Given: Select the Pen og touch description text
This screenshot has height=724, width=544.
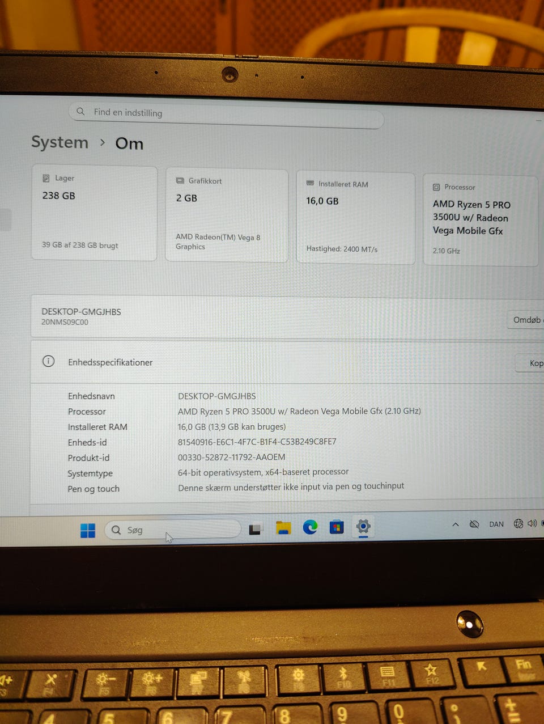Looking at the screenshot, I should (291, 487).
